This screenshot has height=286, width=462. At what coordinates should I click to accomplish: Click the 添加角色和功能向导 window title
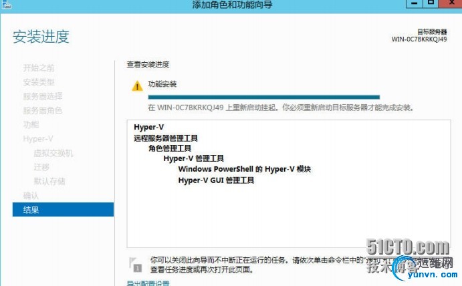(232, 5)
